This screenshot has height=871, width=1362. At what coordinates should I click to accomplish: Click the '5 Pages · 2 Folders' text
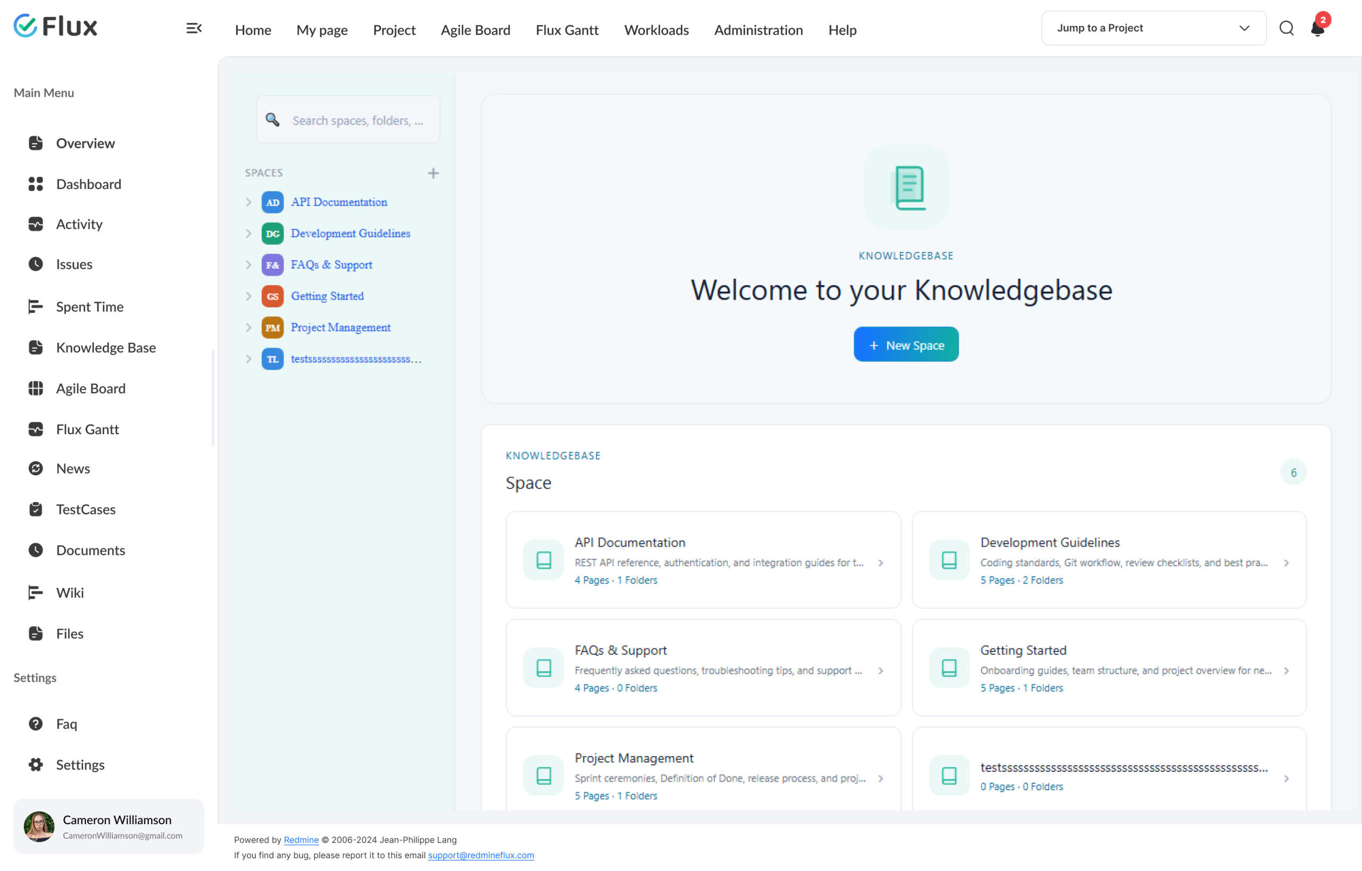click(1021, 580)
